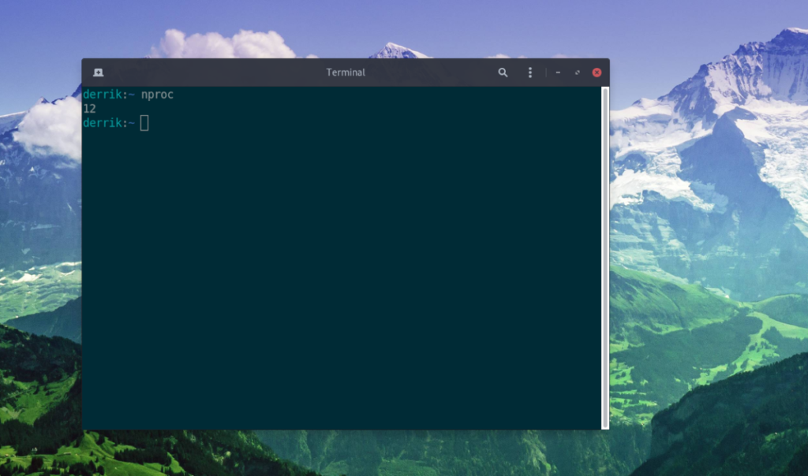Select the nproc command text

point(155,94)
